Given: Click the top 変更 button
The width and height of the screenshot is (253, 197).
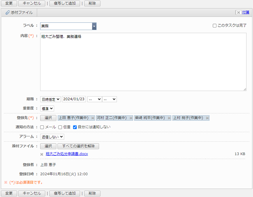Looking at the screenshot, I should tap(9, 3).
